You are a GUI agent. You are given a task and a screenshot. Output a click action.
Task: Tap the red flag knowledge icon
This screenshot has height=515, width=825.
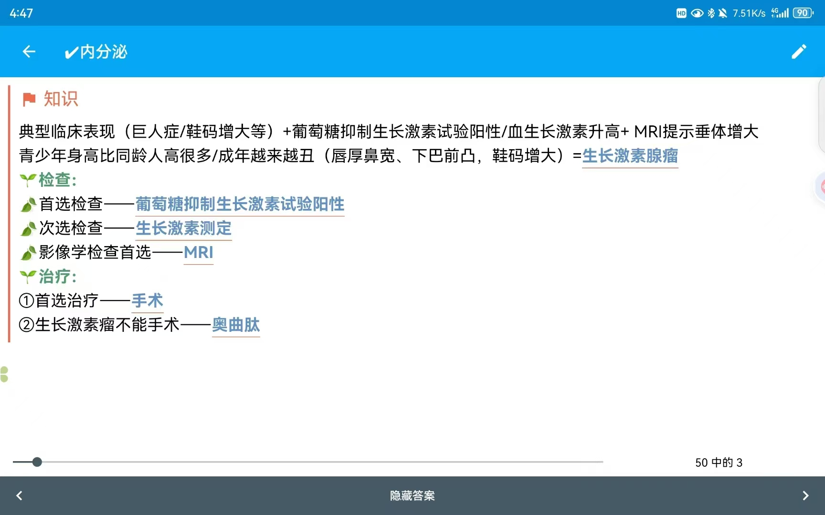coord(29,99)
